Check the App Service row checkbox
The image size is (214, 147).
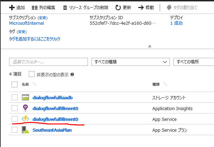14,119
